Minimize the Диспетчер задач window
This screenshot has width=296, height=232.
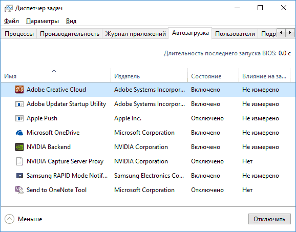tap(237, 8)
